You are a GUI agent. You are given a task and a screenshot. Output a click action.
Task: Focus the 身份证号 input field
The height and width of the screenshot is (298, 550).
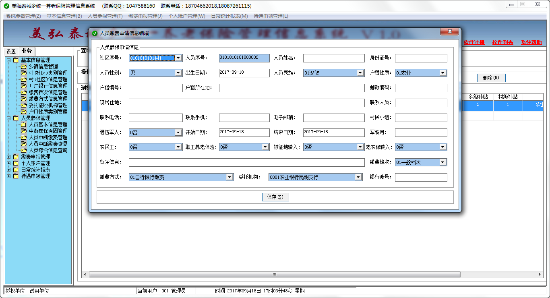coord(421,58)
